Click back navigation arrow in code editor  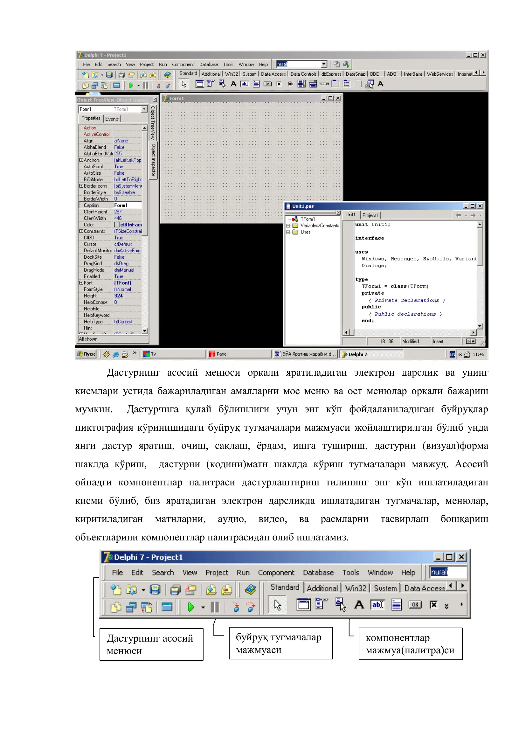point(458,215)
